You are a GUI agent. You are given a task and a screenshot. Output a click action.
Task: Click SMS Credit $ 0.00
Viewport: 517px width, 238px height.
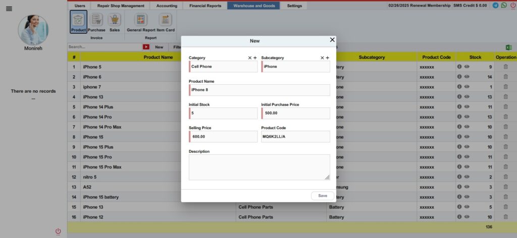(470, 6)
